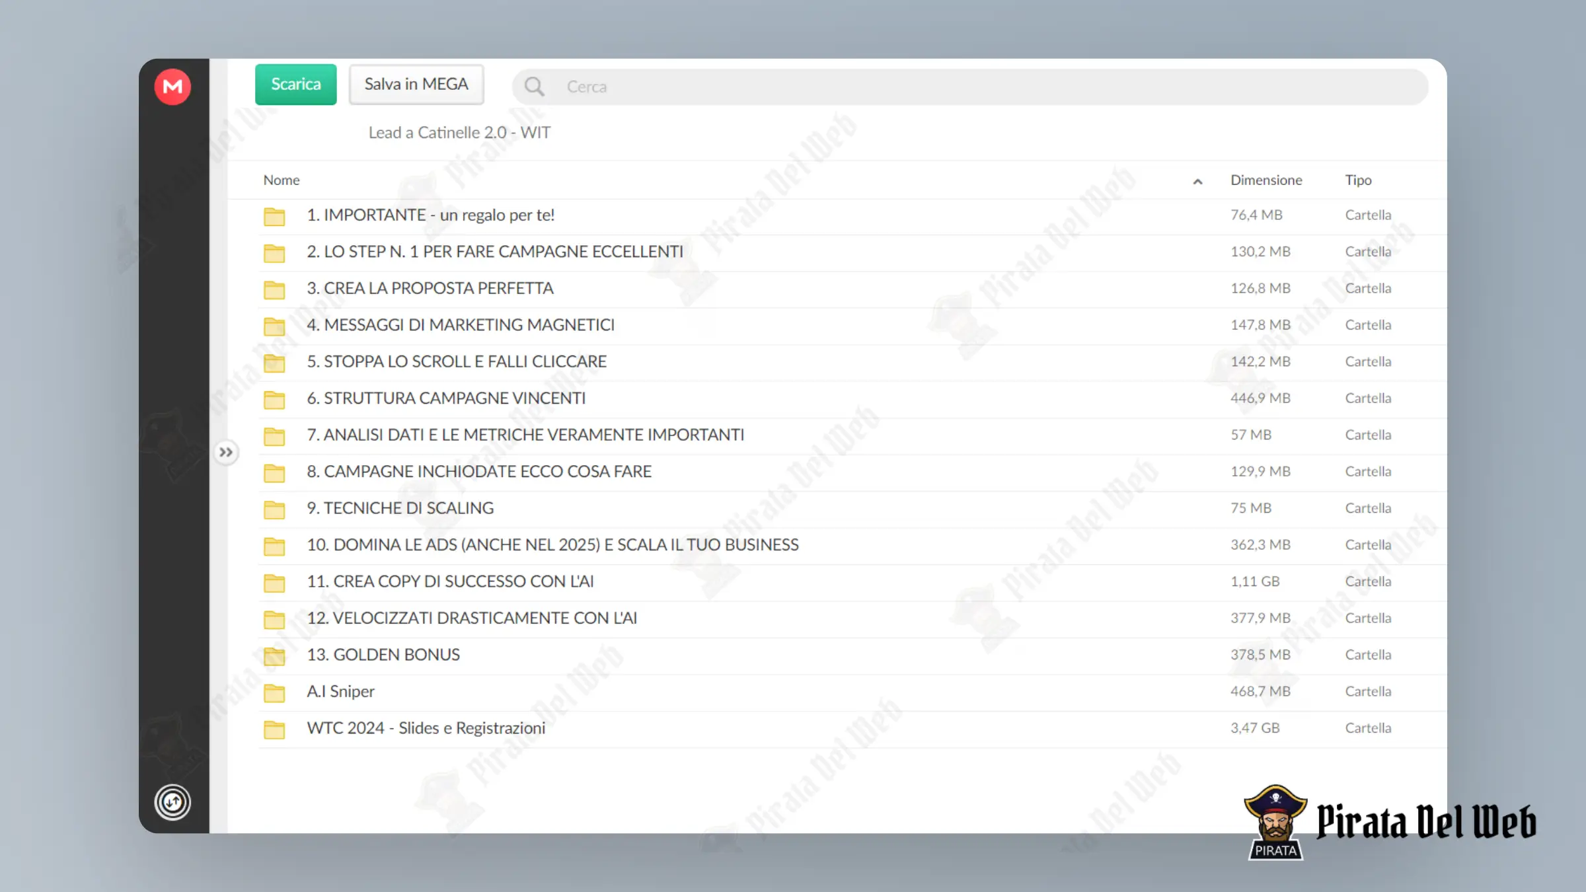Click folder icon of 9. TECNICHE DI SCALING row

point(274,509)
